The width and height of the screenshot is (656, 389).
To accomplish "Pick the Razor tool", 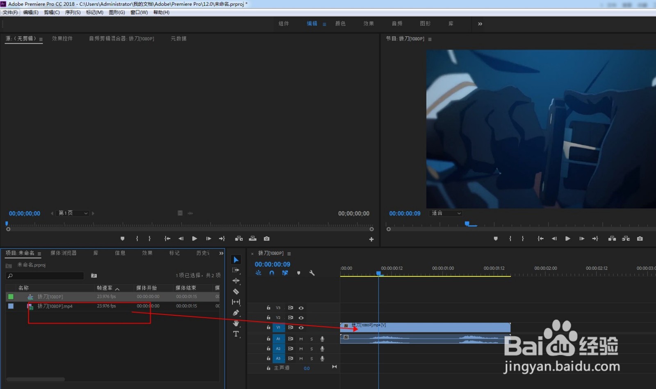I will point(236,292).
